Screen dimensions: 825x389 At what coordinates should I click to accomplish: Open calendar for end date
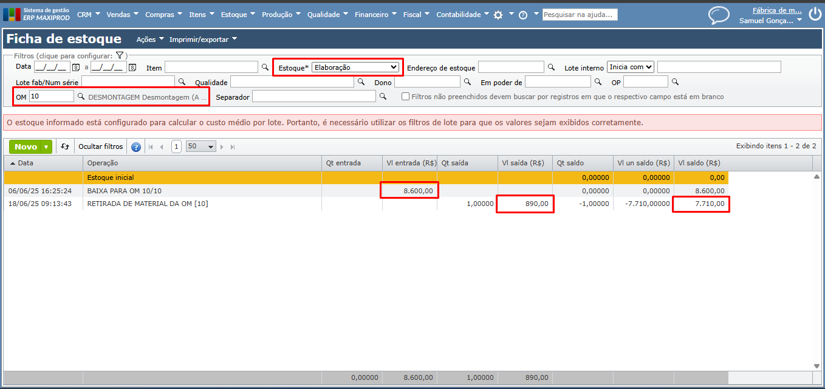(132, 67)
